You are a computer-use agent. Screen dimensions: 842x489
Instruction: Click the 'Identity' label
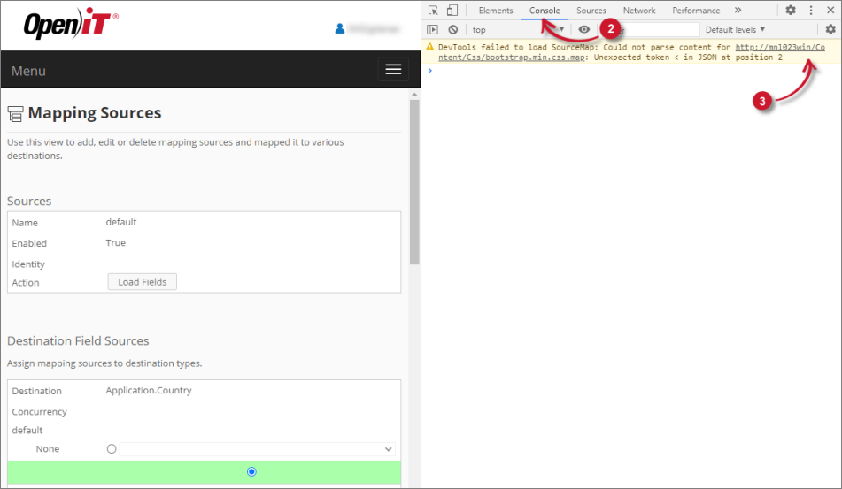click(28, 264)
